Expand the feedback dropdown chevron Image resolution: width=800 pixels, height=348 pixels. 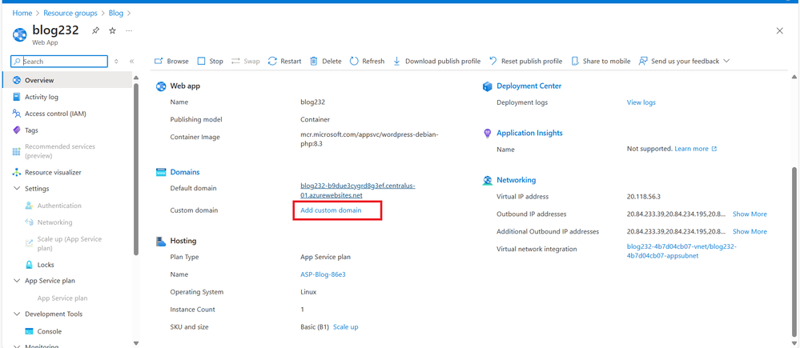coord(726,61)
